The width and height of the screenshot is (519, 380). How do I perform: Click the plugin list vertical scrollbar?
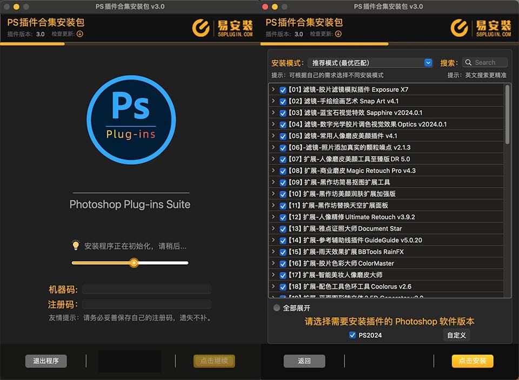507,114
